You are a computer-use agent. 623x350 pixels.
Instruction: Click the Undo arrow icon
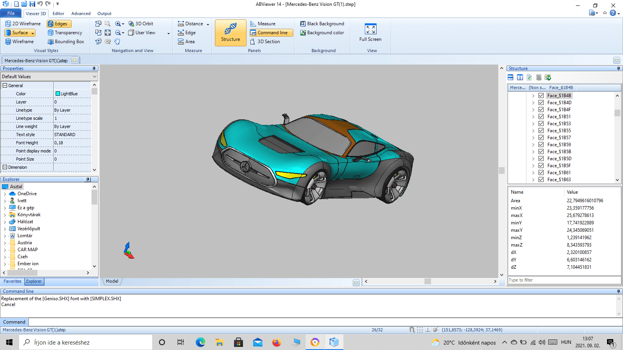point(40,4)
